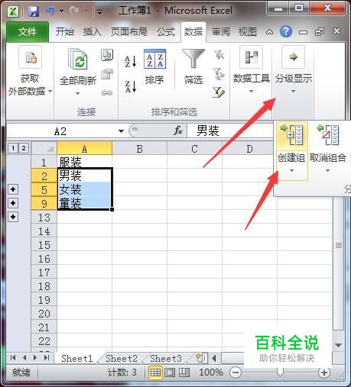The height and width of the screenshot is (387, 351).
Task: Click the Refresh All icon
Action: (x=78, y=59)
